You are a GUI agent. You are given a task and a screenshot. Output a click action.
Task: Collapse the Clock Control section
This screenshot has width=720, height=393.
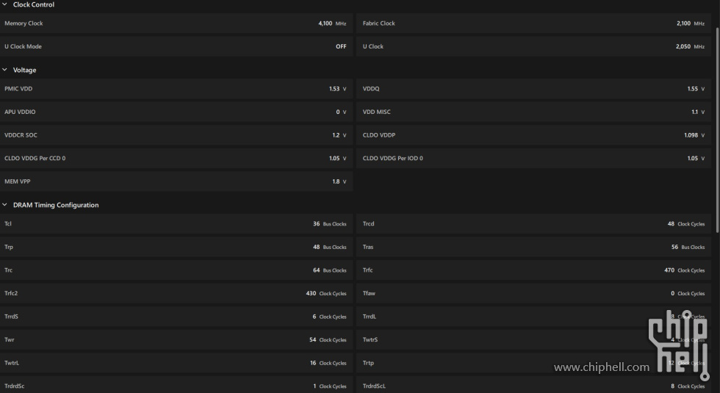5,5
